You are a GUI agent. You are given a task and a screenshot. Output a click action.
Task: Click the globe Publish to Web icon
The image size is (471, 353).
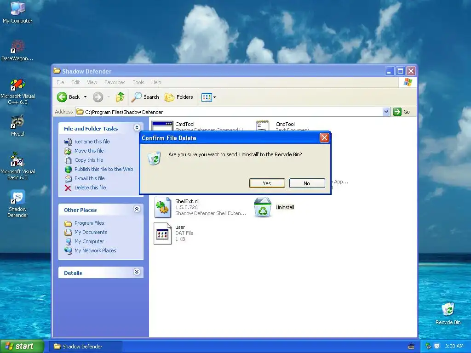click(x=68, y=169)
